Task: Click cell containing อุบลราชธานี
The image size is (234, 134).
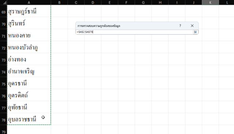Action: point(29,119)
